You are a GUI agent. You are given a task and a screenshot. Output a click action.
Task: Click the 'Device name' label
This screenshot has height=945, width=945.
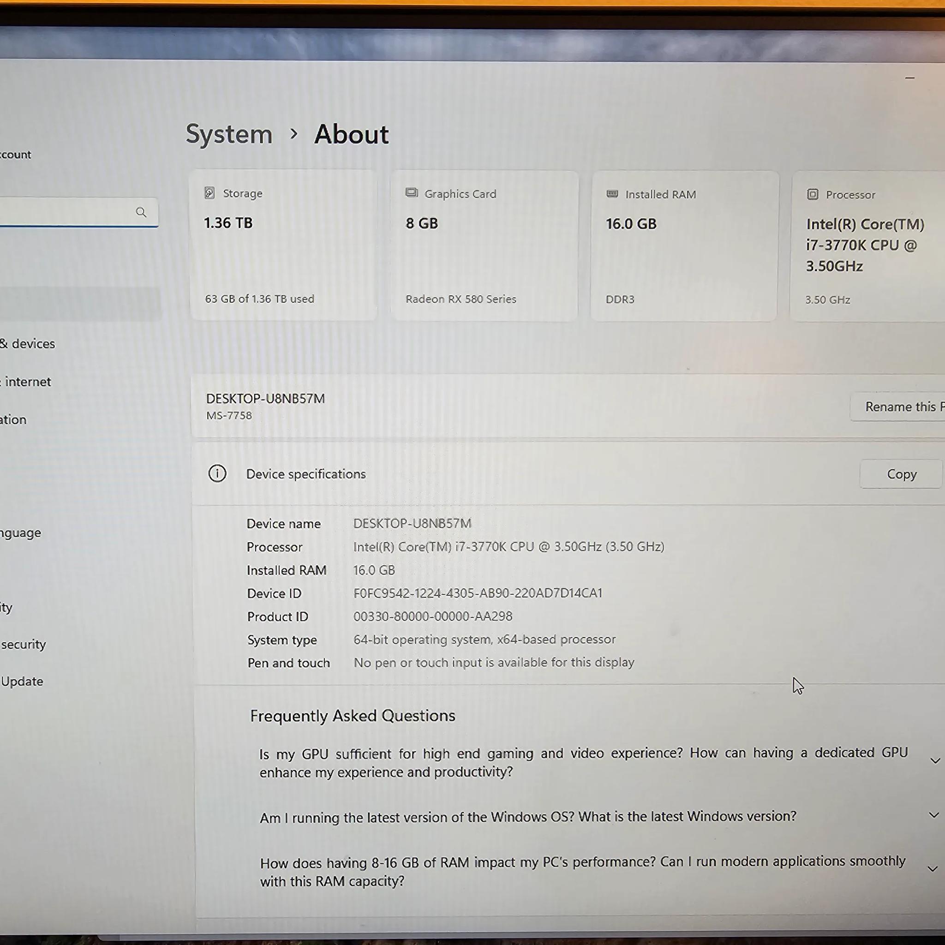(284, 524)
